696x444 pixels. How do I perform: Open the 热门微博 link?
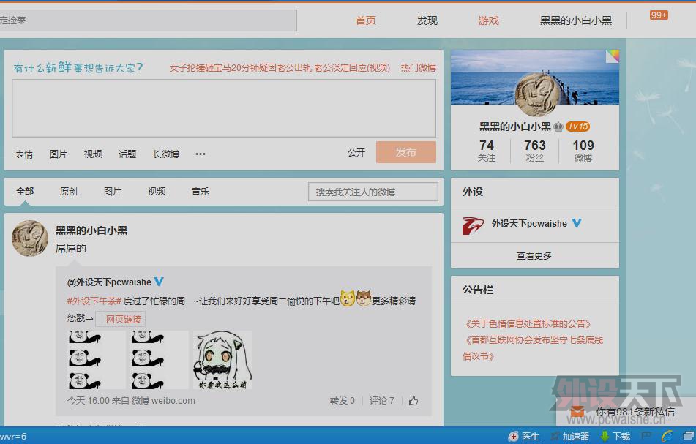click(418, 68)
